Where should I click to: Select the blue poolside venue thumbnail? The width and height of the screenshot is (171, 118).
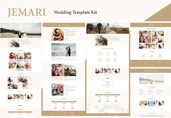151,103
